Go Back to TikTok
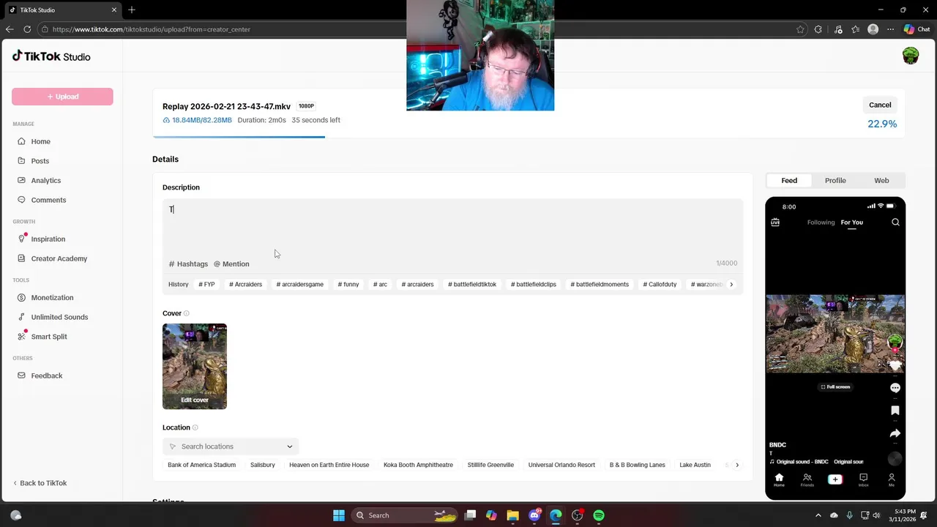The width and height of the screenshot is (937, 527). pos(40,483)
